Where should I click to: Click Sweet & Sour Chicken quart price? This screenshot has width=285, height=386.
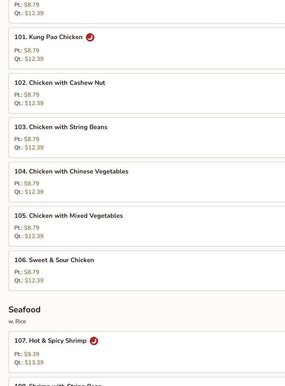(x=34, y=281)
